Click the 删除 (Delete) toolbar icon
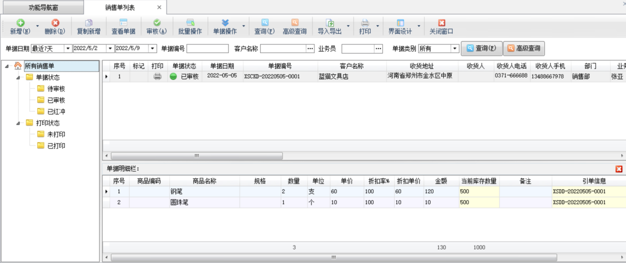Image resolution: width=626 pixels, height=263 pixels. pos(55,23)
